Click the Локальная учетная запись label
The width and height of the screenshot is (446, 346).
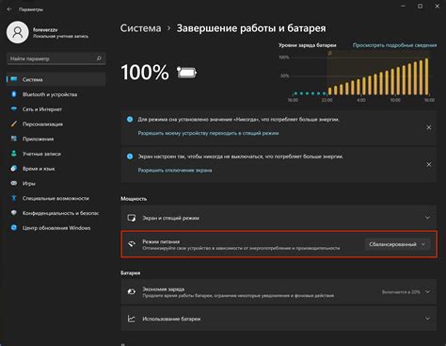click(61, 37)
